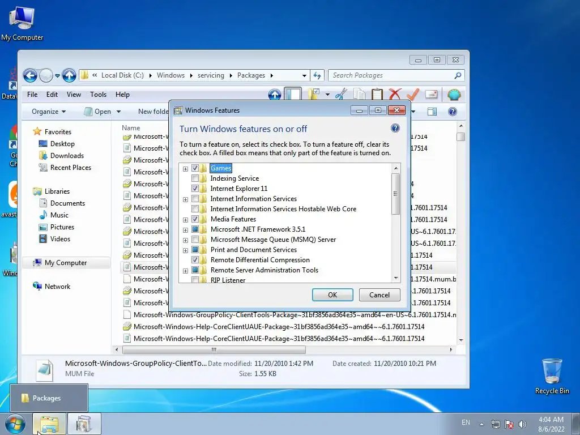The width and height of the screenshot is (580, 435).
Task: Open the Recycle Bin desktop icon
Action: pyautogui.click(x=552, y=376)
